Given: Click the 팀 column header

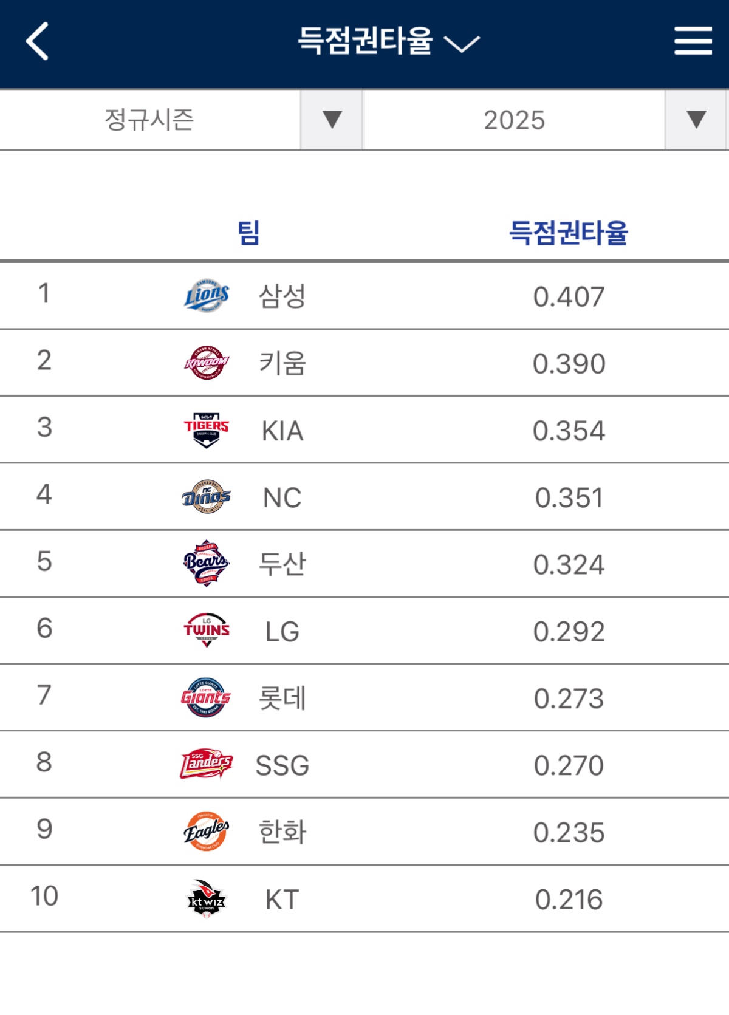Looking at the screenshot, I should (248, 233).
